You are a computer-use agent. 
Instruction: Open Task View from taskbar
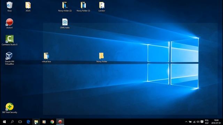(20, 122)
